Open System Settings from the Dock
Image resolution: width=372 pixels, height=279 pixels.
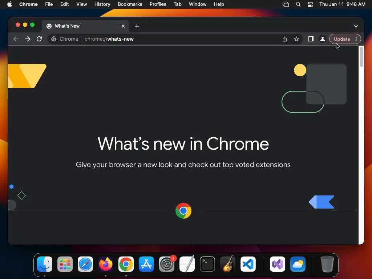167,264
